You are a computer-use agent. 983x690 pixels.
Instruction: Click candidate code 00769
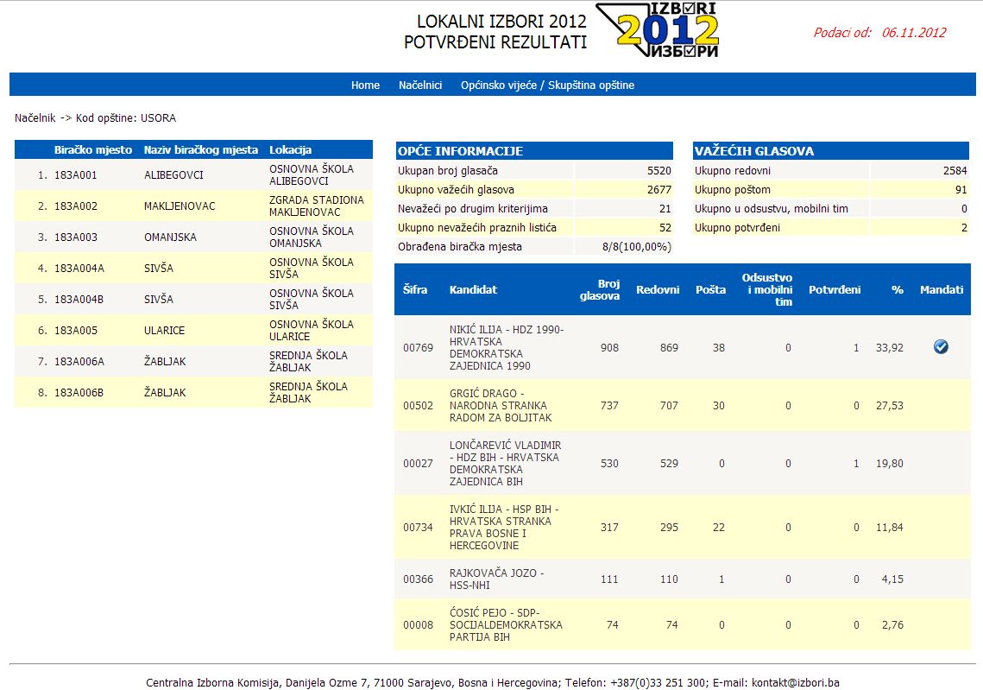pos(419,347)
